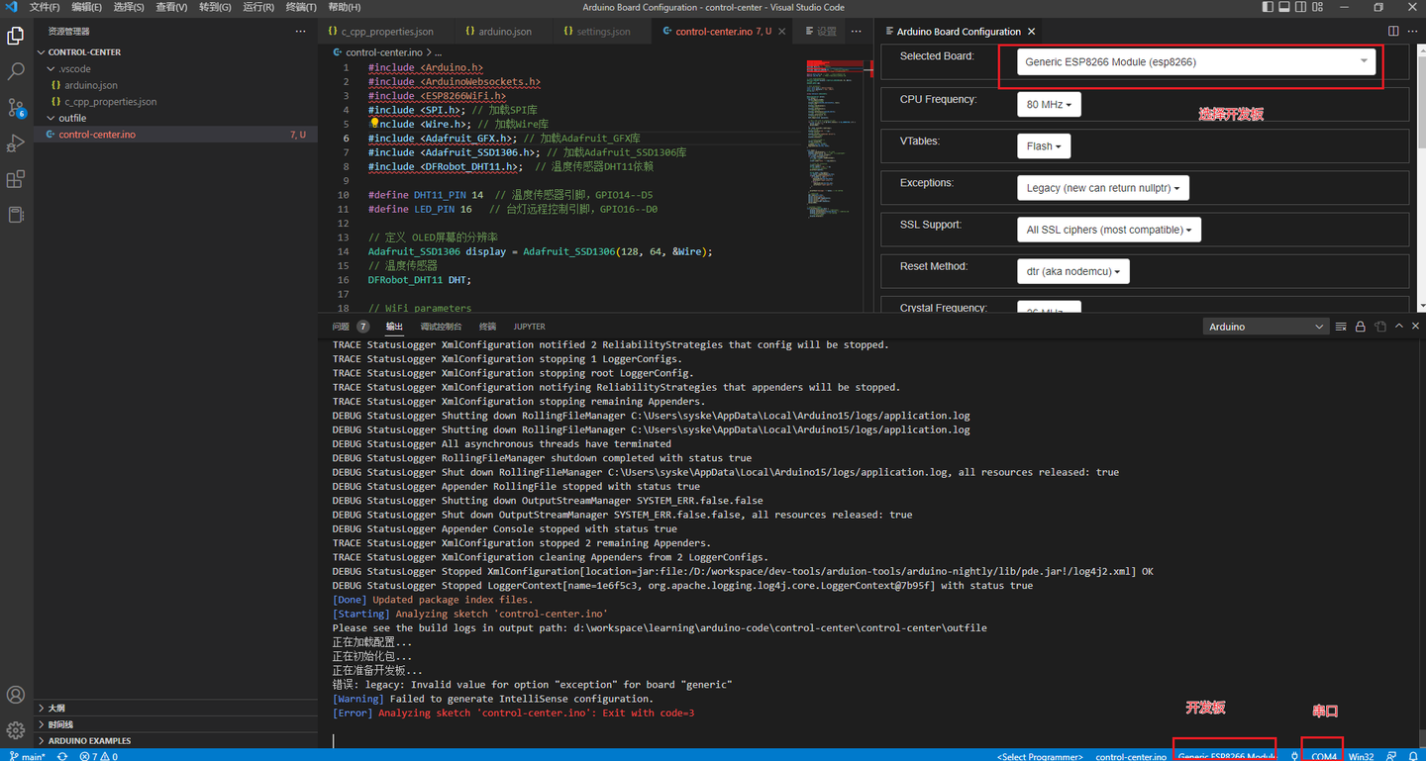Click COM4 serial port in the status bar
Screen dimensions: 1426x761
pos(1321,755)
